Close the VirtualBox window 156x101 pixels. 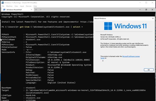point(152,3)
